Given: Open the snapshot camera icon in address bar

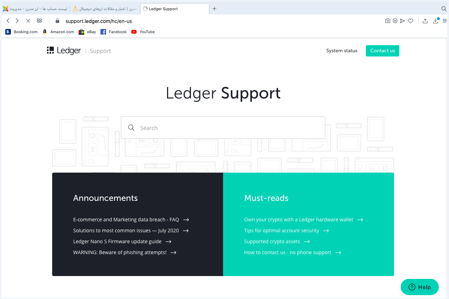Looking at the screenshot, I should pyautogui.click(x=388, y=21).
